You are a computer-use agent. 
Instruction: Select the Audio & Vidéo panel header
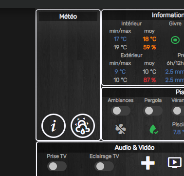click(134, 148)
